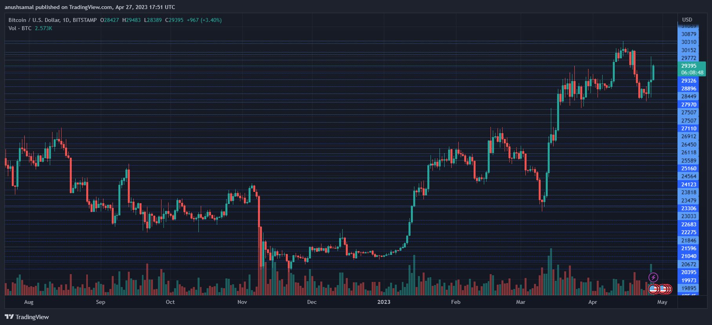Click the change value '+967 (+3.40%)' in legend
The height and width of the screenshot is (325, 712).
click(204, 20)
